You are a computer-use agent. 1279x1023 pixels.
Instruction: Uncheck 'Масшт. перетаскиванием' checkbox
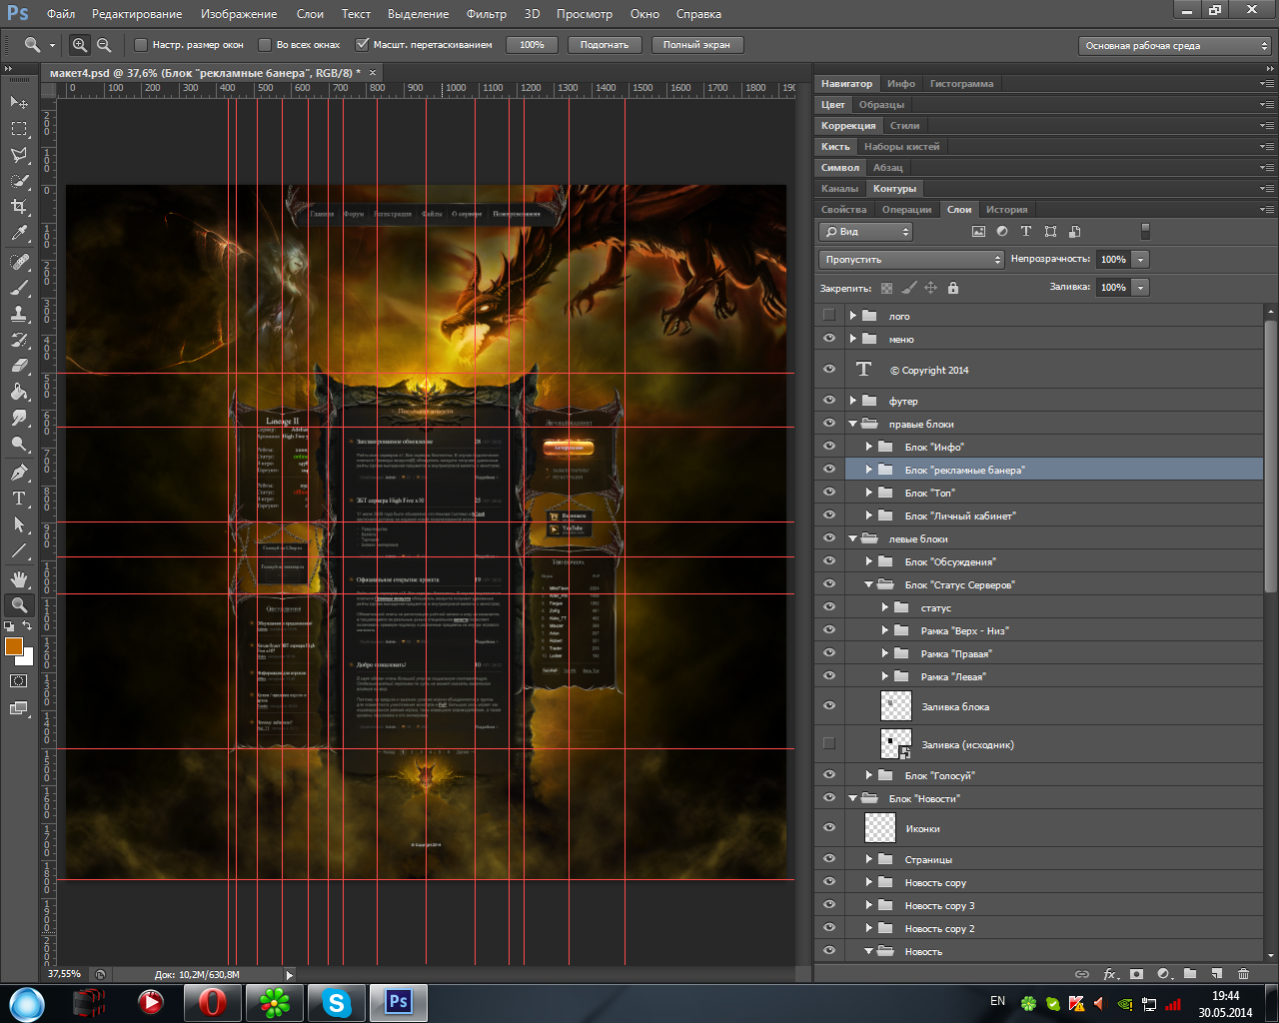pyautogui.click(x=363, y=44)
